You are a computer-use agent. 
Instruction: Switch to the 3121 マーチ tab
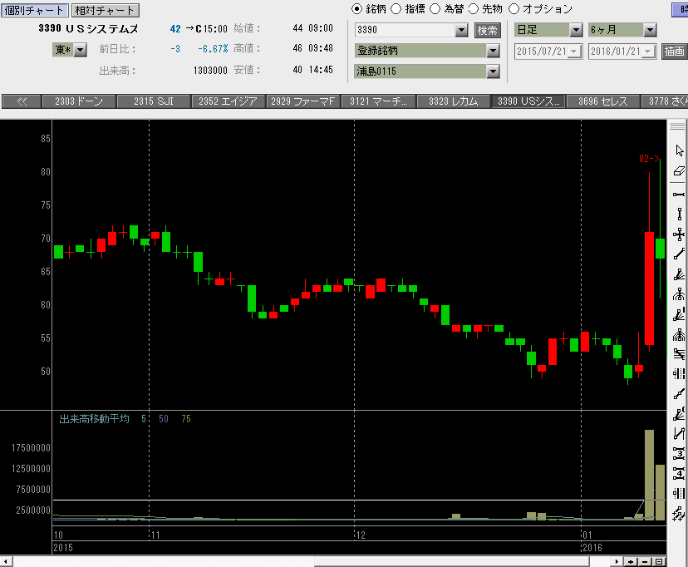pos(378,101)
